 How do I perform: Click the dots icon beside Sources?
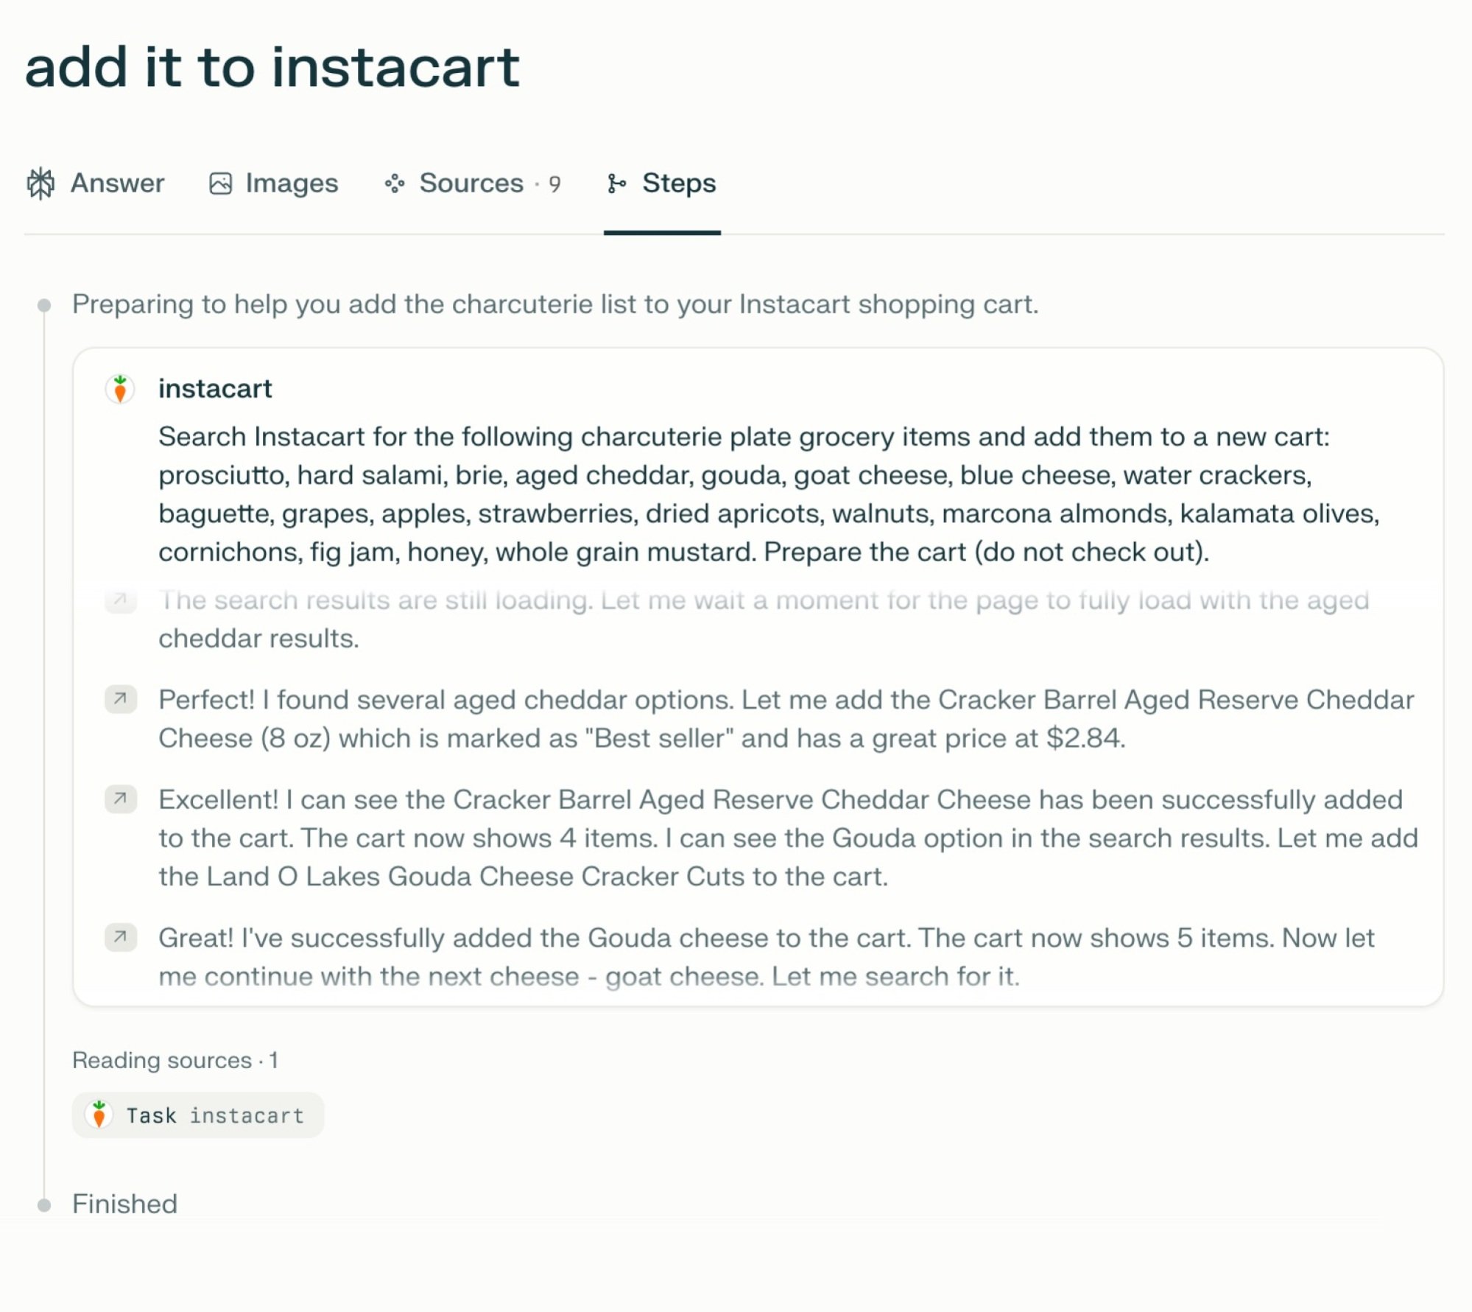click(395, 183)
